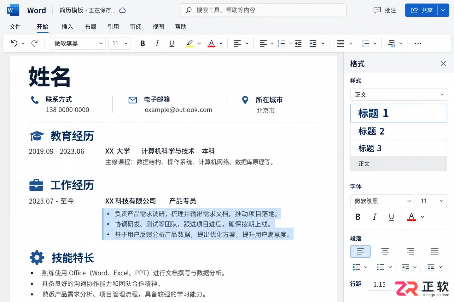Select align left under 段落
Screen dimensions: 454x302
(x=360, y=252)
